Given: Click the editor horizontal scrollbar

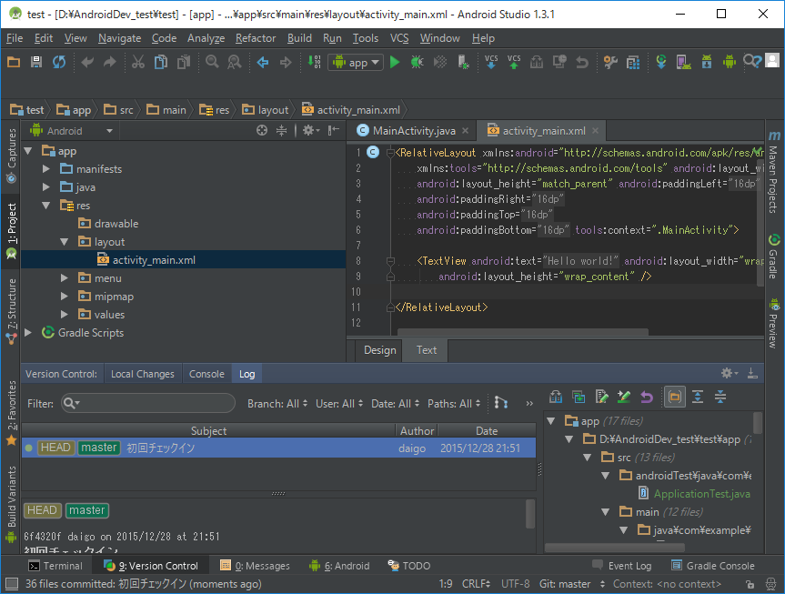Looking at the screenshot, I should click(523, 332).
